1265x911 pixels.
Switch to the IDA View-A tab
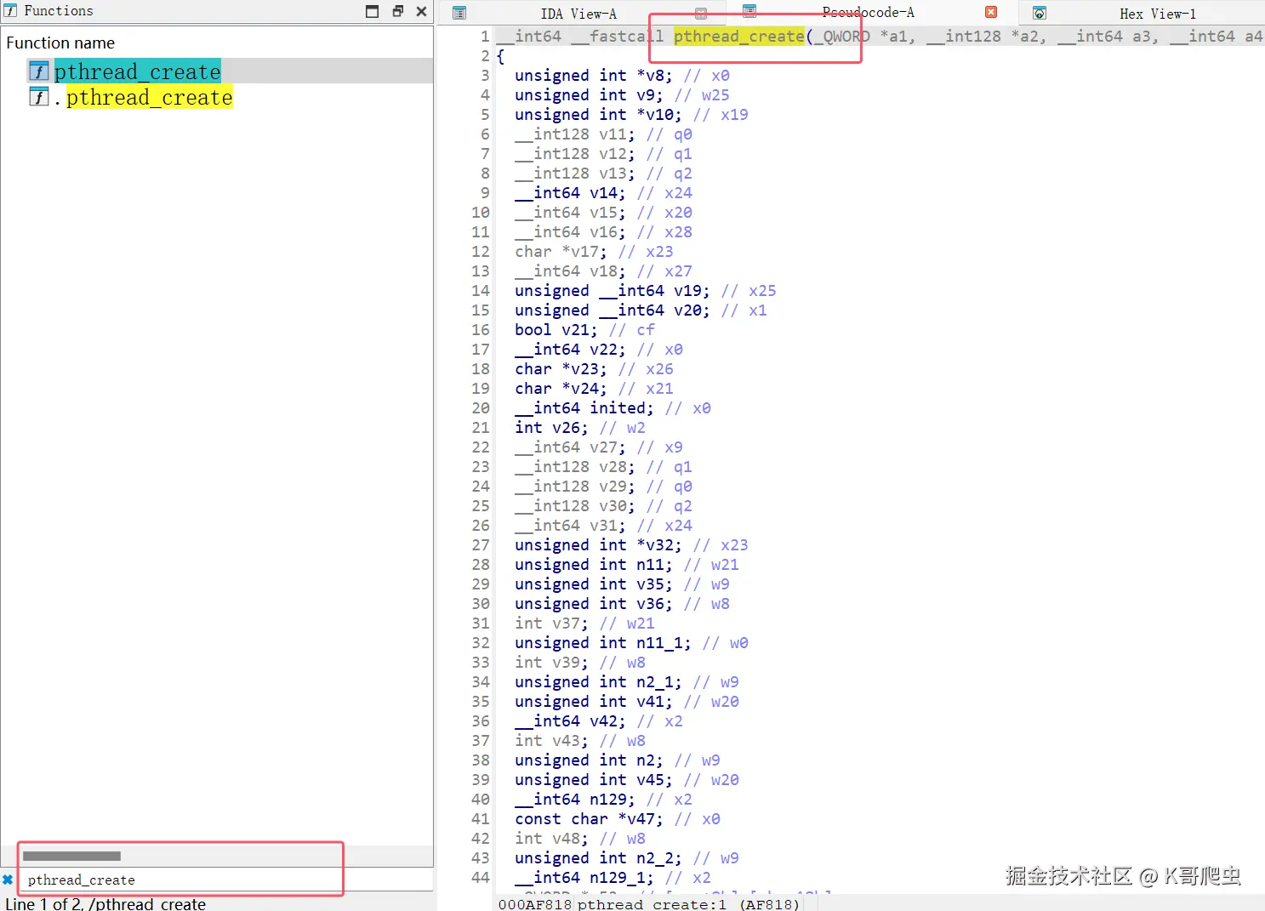pyautogui.click(x=578, y=14)
